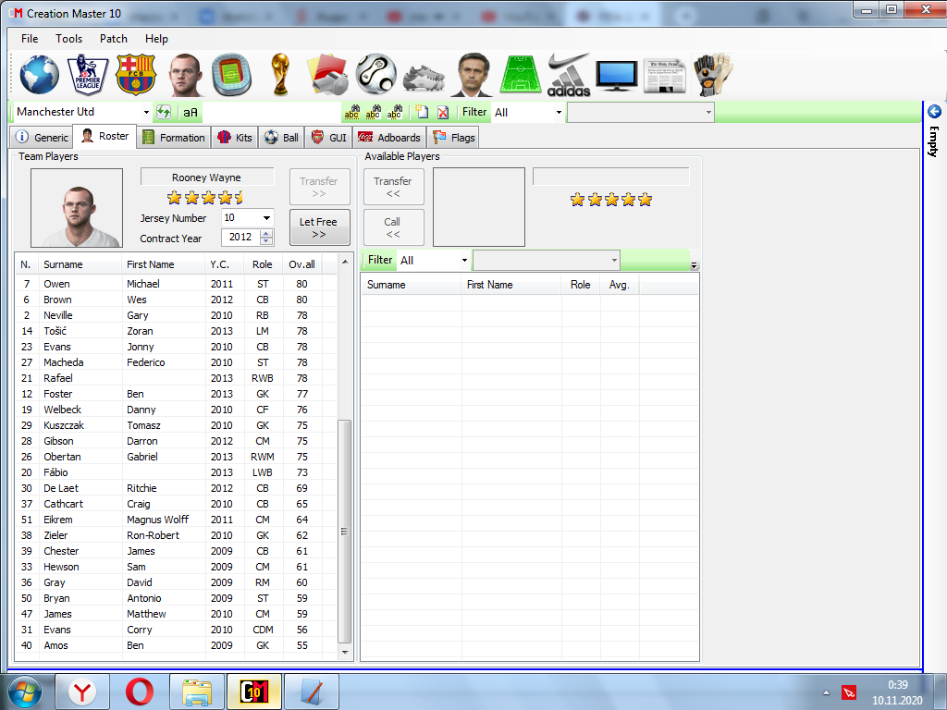Open the stadium editor icon
The width and height of the screenshot is (947, 710).
[x=231, y=74]
